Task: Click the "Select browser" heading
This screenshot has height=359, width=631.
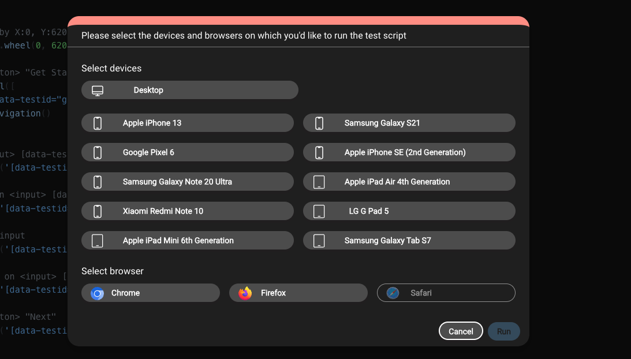Action: (x=112, y=271)
